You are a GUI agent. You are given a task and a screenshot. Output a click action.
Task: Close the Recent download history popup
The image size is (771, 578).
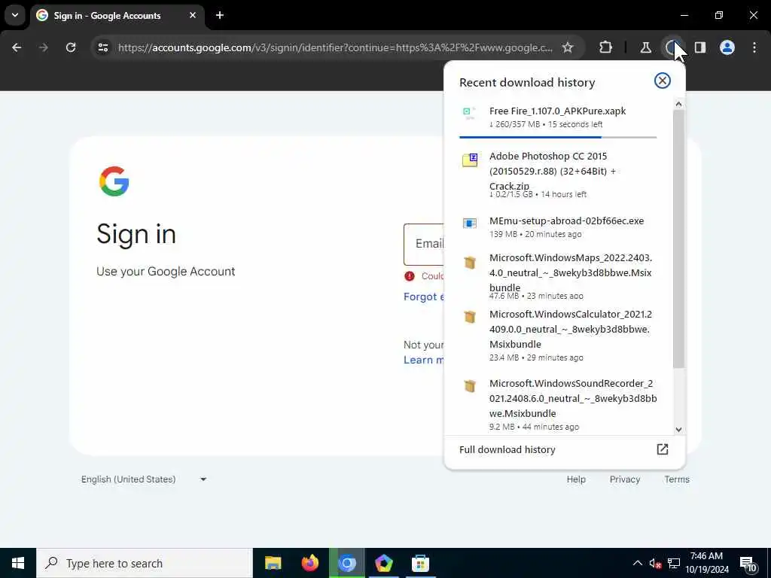(663, 81)
